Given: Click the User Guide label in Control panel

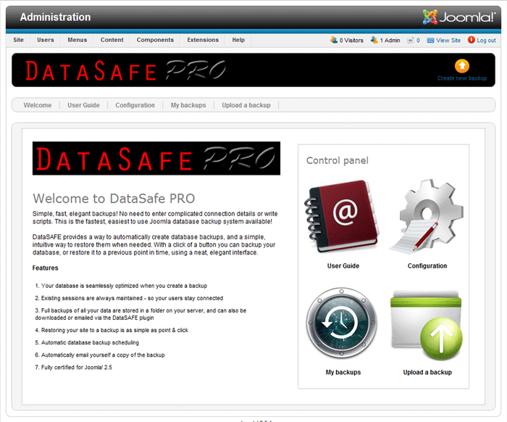Looking at the screenshot, I should click(x=343, y=266).
